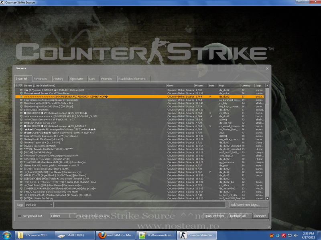Click VAC shield of CSS PUBLIC ParadisE row
The height and width of the screenshot is (240, 321).
click(21, 159)
